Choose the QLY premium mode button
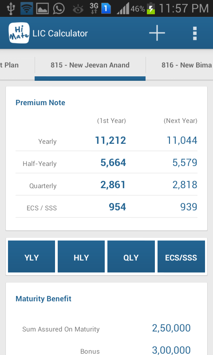The width and height of the screenshot is (213, 355). point(131,256)
